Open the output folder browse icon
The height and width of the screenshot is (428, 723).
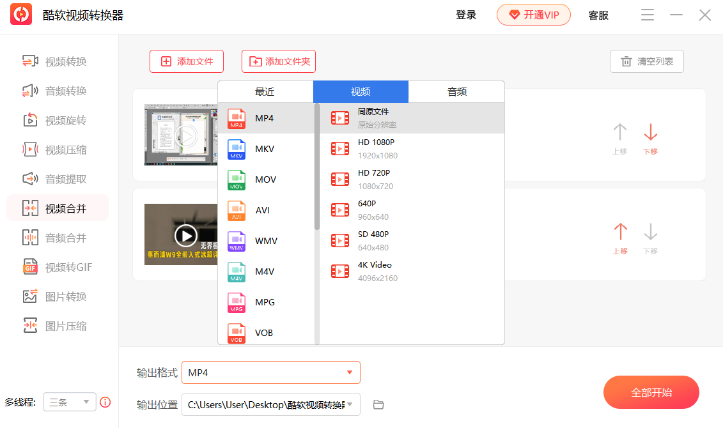(x=378, y=404)
